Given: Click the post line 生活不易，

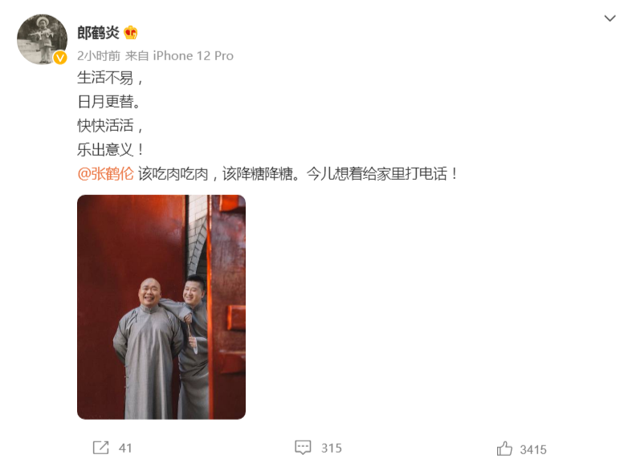Looking at the screenshot, I should (x=110, y=77).
